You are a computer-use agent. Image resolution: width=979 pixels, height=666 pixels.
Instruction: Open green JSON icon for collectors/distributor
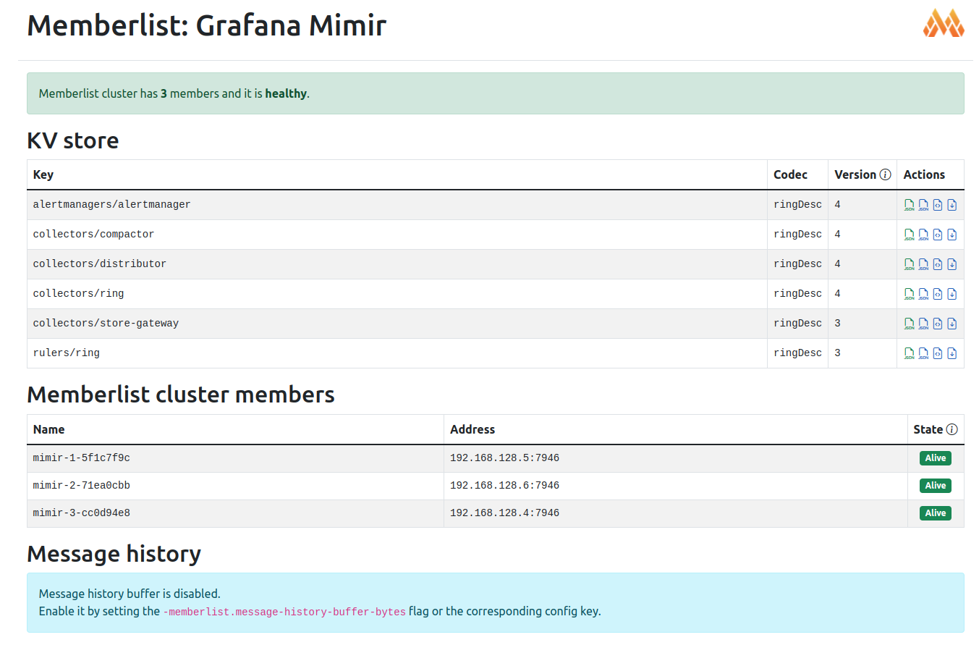(x=909, y=264)
